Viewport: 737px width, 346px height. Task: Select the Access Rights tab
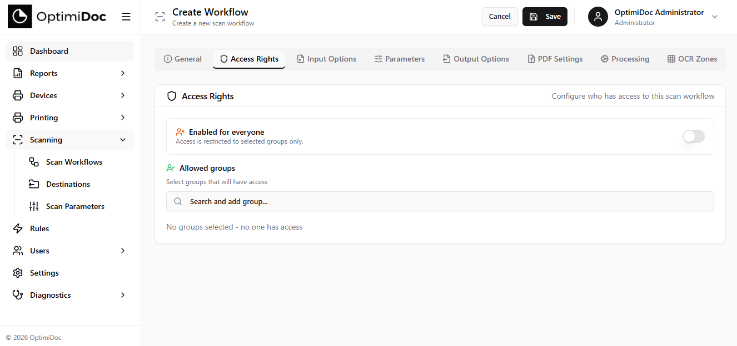pyautogui.click(x=249, y=59)
